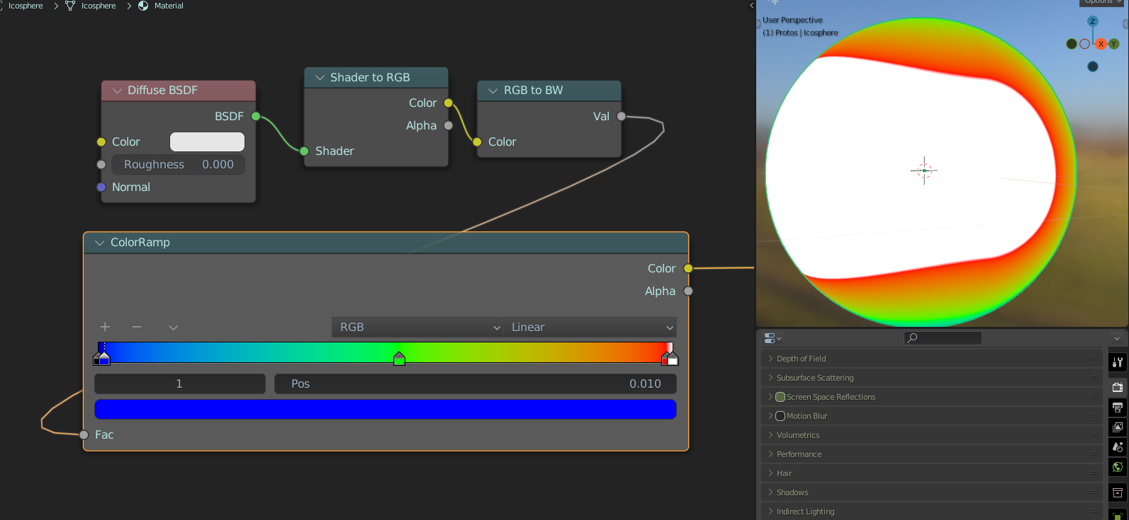Click the blue ColorRamp stop color swatch
The image size is (1129, 520).
[x=385, y=409]
